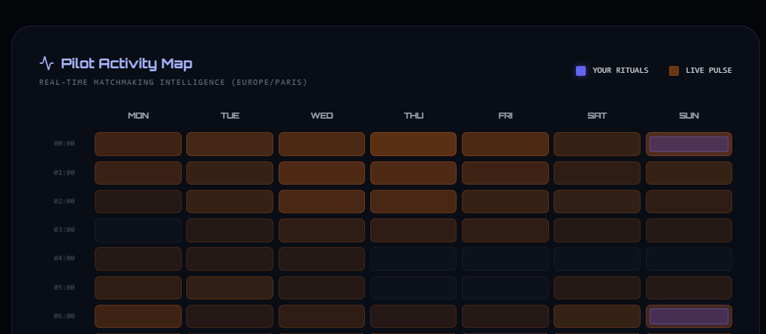The height and width of the screenshot is (334, 766).
Task: Select the Friday 00:00 cell
Action: pos(505,144)
